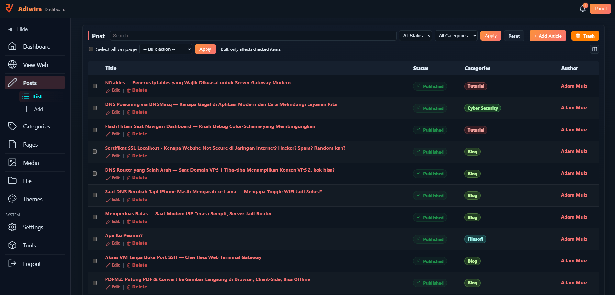Image resolution: width=615 pixels, height=295 pixels.
Task: Check the DNS Router yang Salah Arah checkbox
Action: [x=95, y=174]
